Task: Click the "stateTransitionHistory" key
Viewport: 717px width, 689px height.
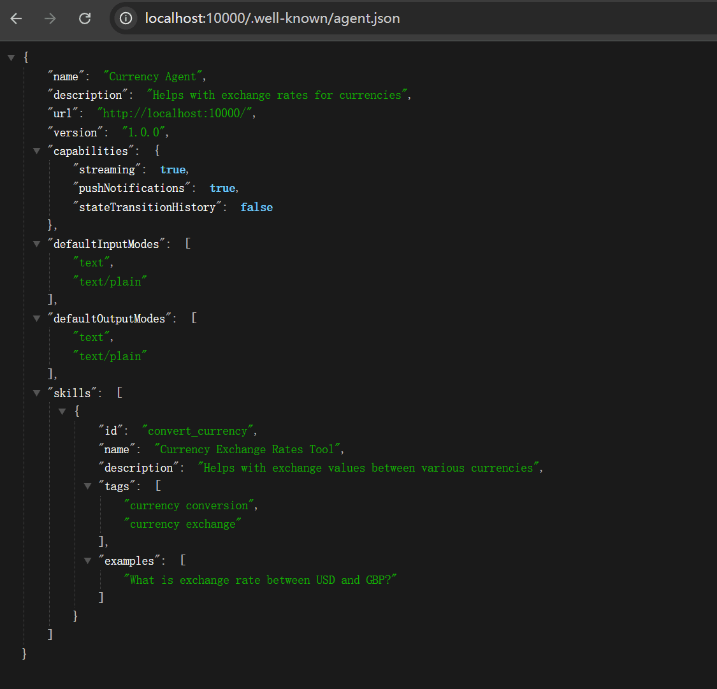Action: pyautogui.click(x=147, y=207)
